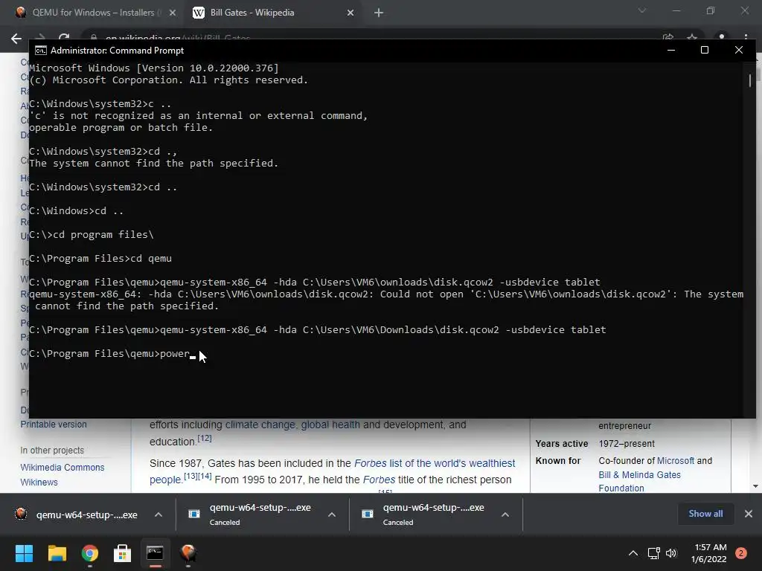This screenshot has height=571, width=762.
Task: Close the Administrator Command Prompt window
Action: point(739,50)
